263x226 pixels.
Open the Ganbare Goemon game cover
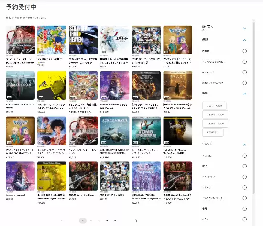[52, 40]
